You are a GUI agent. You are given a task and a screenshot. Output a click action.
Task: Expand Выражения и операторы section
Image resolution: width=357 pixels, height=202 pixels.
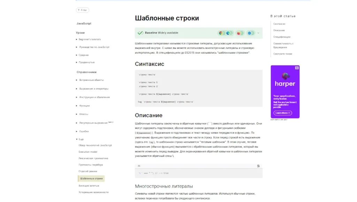click(x=92, y=89)
